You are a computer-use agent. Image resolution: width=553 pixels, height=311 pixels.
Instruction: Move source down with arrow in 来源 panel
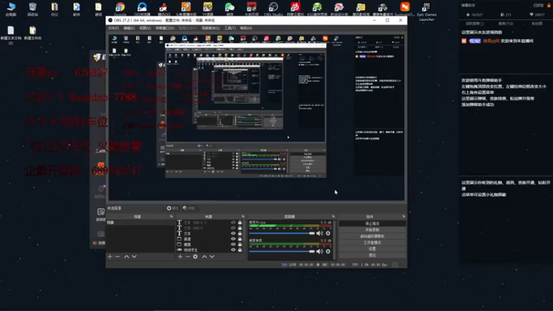pyautogui.click(x=212, y=256)
